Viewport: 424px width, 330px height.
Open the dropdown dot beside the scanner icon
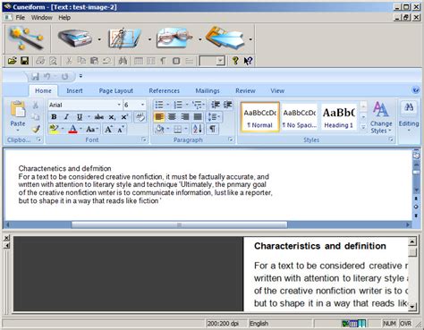[99, 39]
